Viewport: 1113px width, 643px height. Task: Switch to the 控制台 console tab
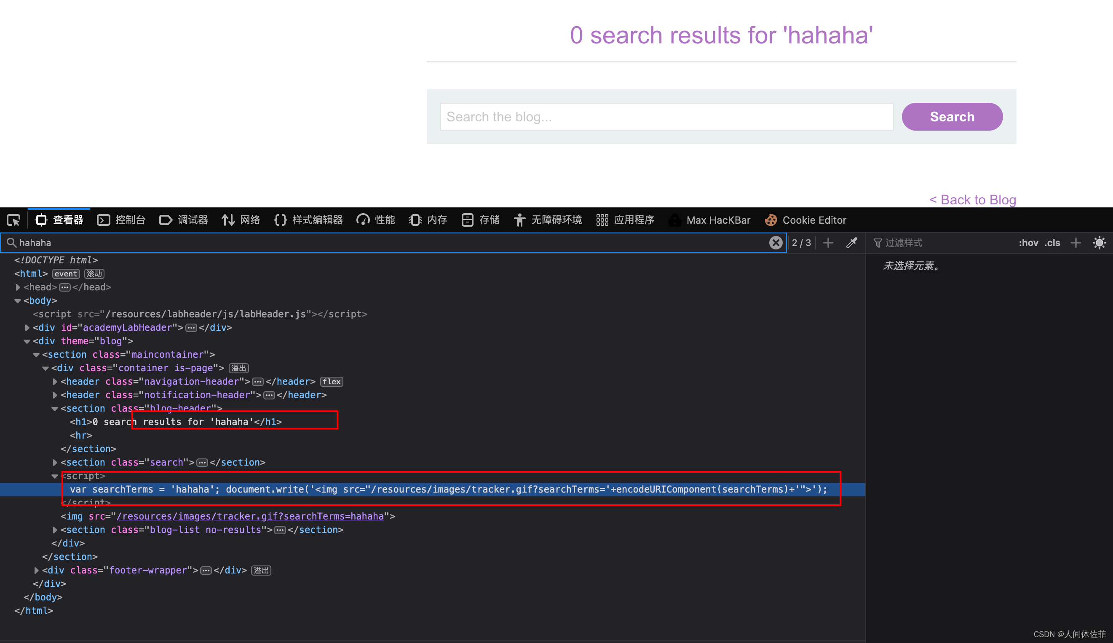pos(121,220)
